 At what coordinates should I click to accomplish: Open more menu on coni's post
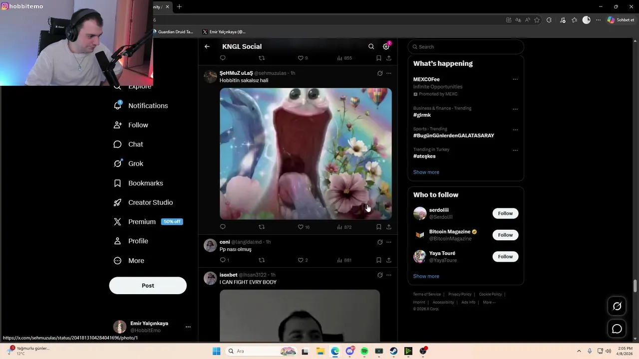pos(389,242)
